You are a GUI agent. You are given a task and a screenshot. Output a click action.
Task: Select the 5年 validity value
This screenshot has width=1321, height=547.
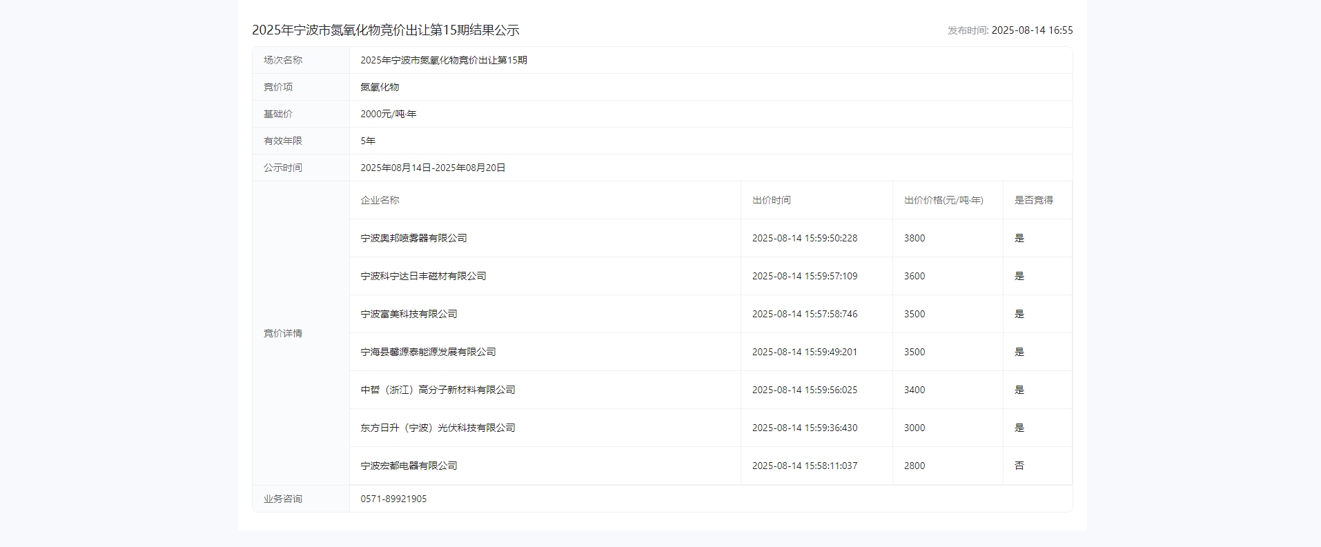pyautogui.click(x=368, y=141)
